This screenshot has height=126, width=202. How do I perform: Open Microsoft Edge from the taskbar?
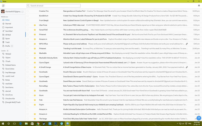20,123
